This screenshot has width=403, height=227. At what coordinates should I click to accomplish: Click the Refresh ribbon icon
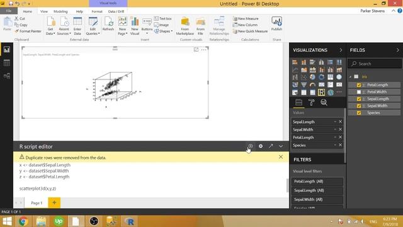[x=108, y=24]
